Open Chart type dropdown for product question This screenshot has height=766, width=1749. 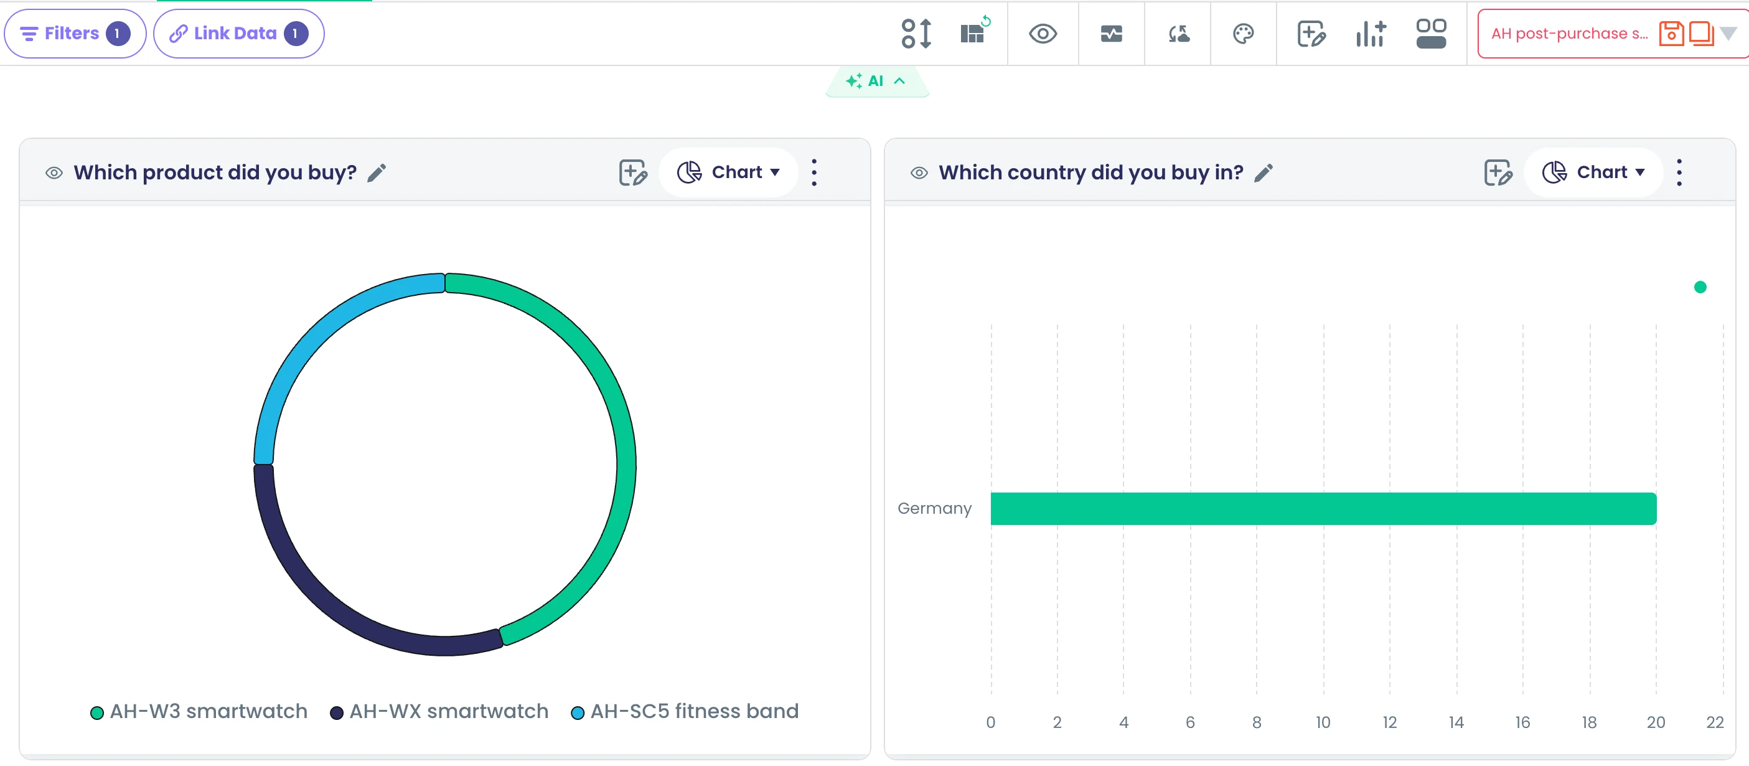(x=728, y=173)
